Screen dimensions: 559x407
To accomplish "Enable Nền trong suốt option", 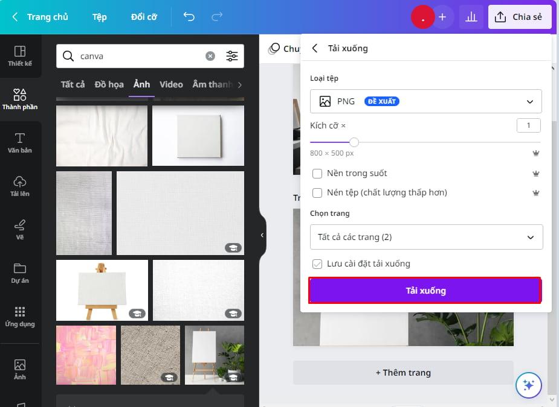I will point(317,174).
